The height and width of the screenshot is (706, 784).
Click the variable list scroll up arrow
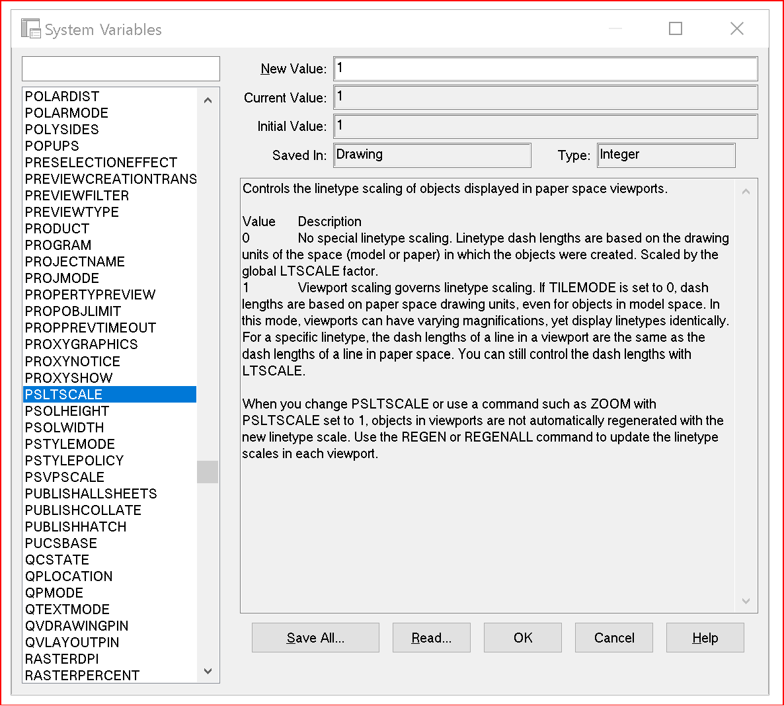pyautogui.click(x=208, y=100)
